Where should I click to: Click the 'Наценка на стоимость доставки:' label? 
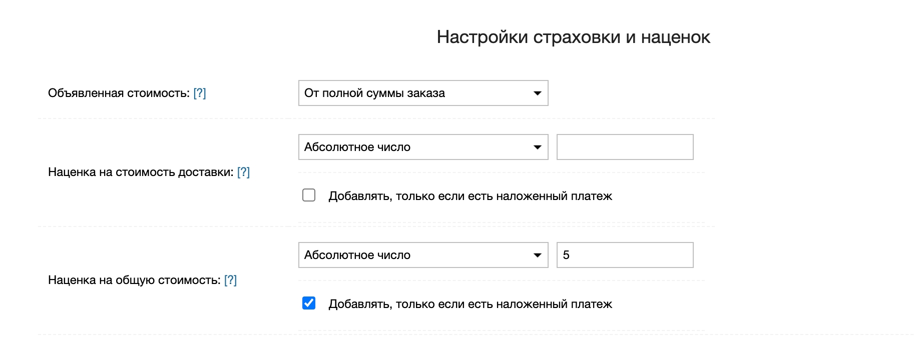coord(141,172)
